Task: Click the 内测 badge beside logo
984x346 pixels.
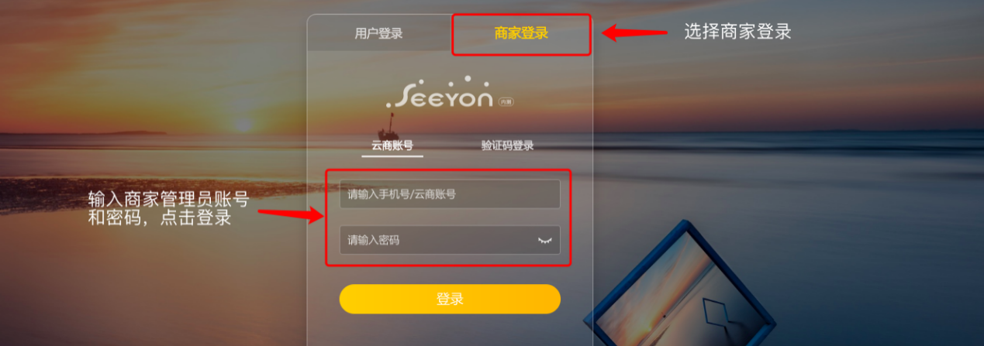Action: tap(506, 101)
